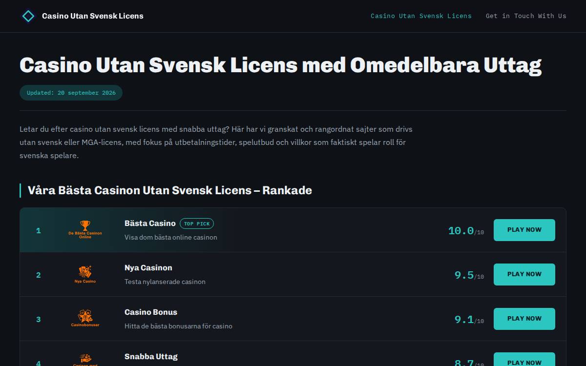Open the Casino Utan Svensk Licens nav link
Screen dimensions: 586x366
[421, 16]
